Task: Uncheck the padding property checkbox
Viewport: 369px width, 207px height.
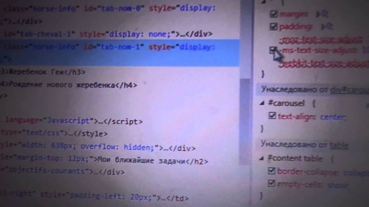Action: (x=273, y=26)
